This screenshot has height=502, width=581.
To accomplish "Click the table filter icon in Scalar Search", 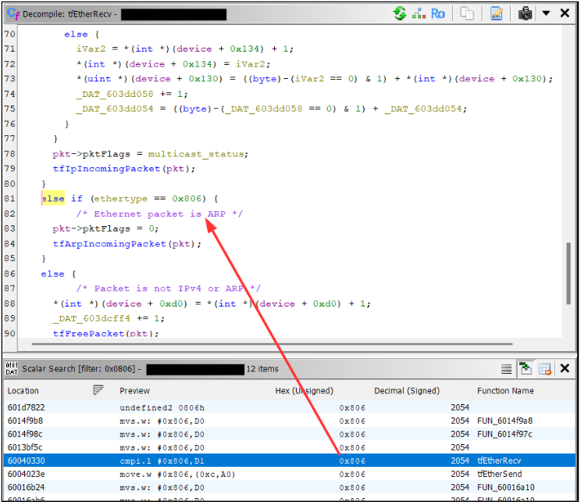I will (544, 368).
